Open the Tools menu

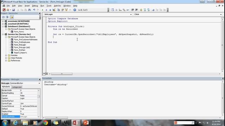pos(49,6)
